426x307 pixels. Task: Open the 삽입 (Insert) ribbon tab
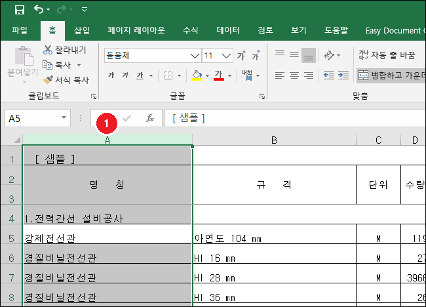click(82, 30)
